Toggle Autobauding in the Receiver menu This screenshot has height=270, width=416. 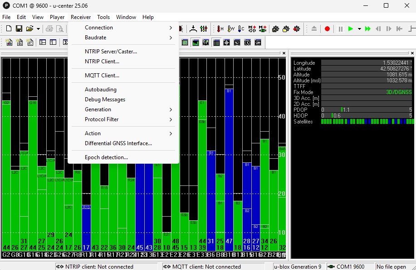[101, 90]
